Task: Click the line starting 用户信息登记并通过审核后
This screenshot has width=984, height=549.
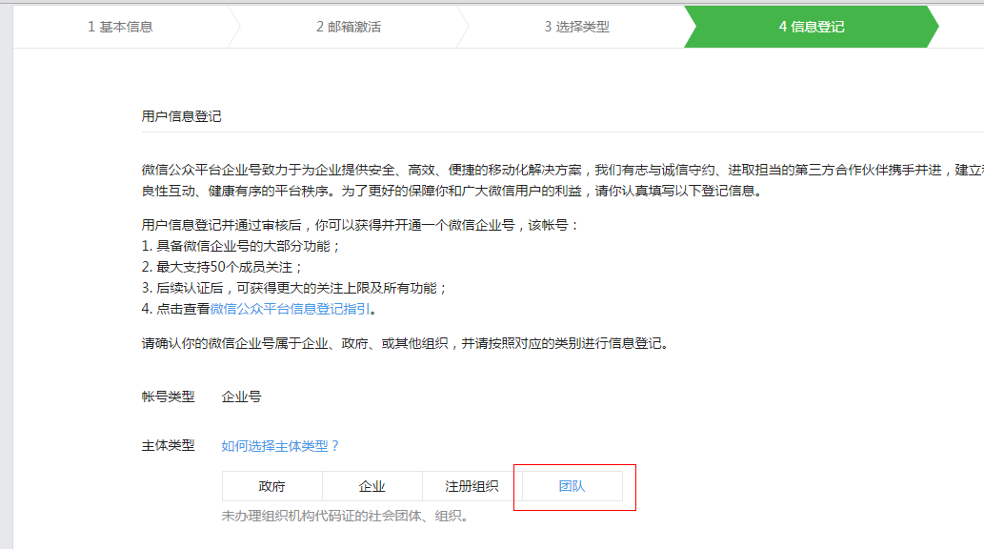Action: pyautogui.click(x=359, y=225)
